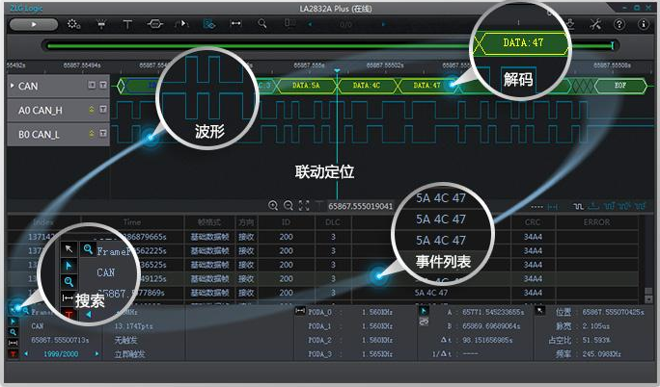Toggle the T icon on CAN row
This screenshot has height=387, width=660.
(x=102, y=86)
